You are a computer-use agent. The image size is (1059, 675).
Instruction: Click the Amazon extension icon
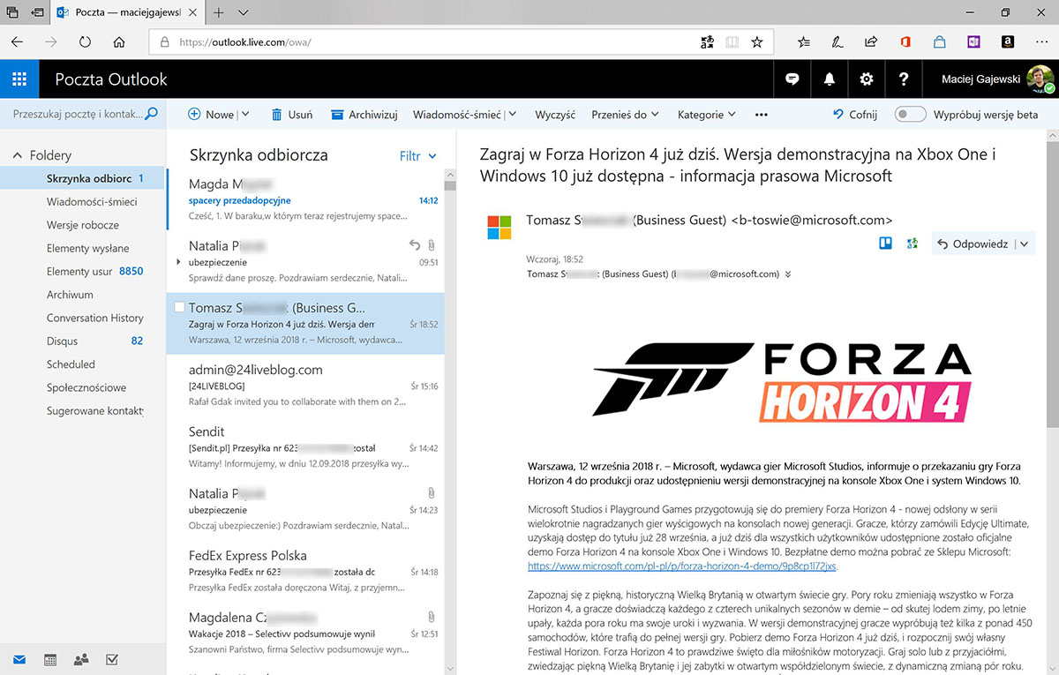1007,41
